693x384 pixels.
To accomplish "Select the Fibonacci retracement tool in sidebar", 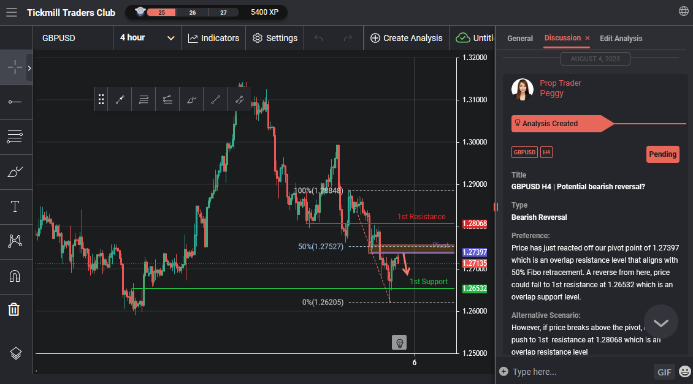I will (x=15, y=137).
